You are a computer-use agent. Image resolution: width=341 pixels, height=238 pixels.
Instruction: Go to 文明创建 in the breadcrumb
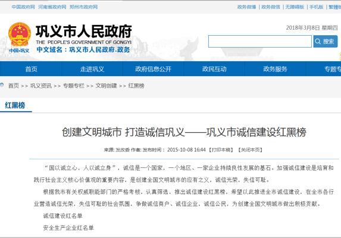106,86
